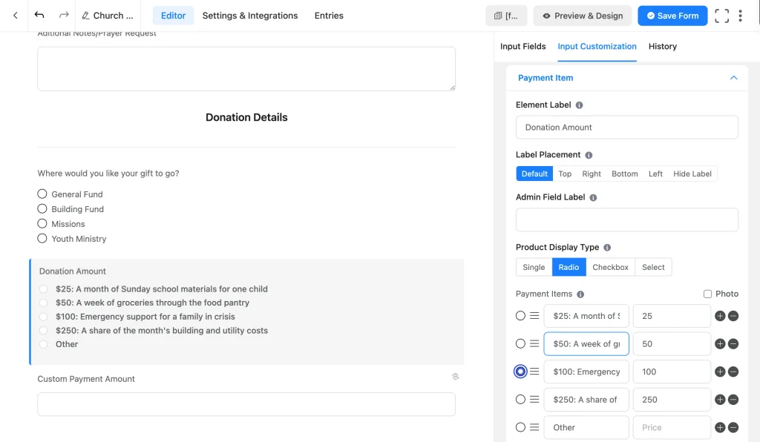
Task: Select Missions radio option
Action: coord(42,224)
